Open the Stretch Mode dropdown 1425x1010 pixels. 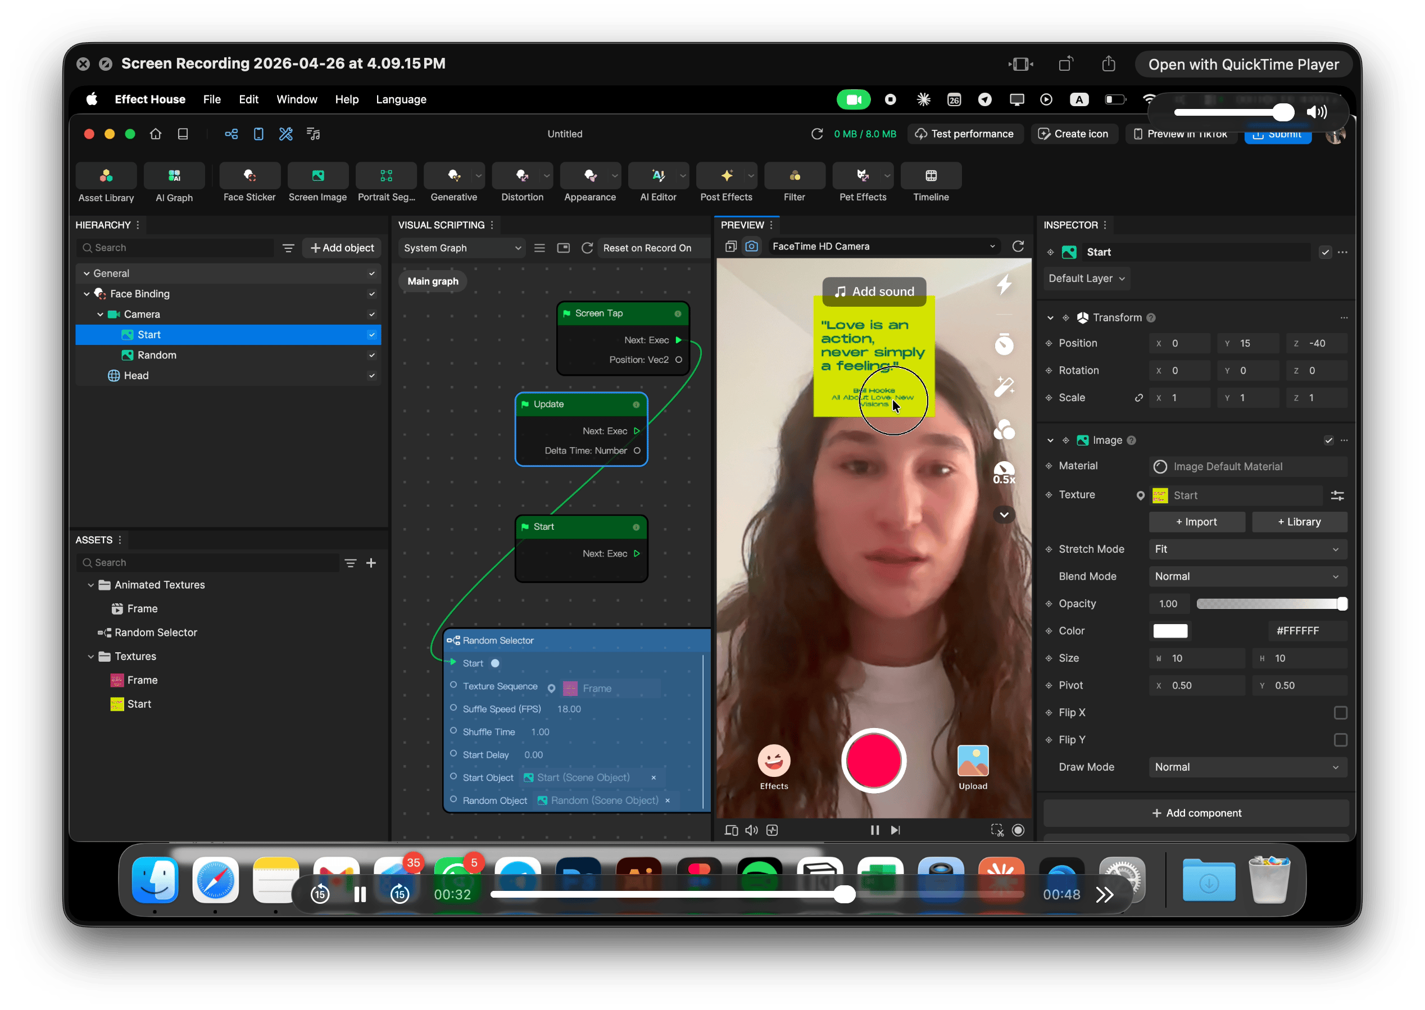click(1247, 549)
